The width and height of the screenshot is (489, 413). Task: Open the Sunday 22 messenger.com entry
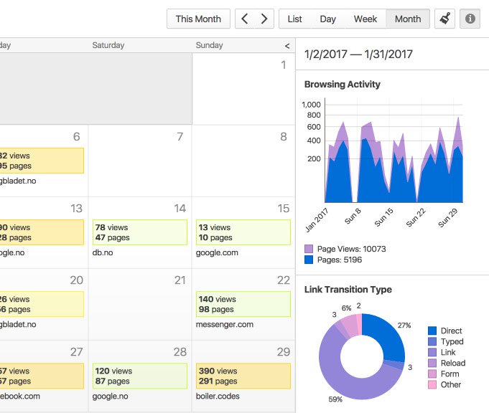tap(243, 305)
